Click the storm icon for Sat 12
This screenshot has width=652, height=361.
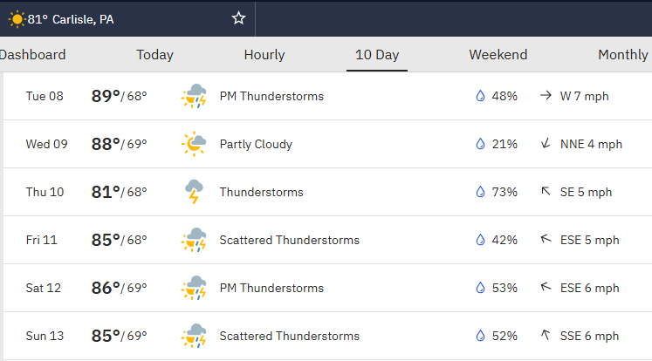click(x=194, y=288)
